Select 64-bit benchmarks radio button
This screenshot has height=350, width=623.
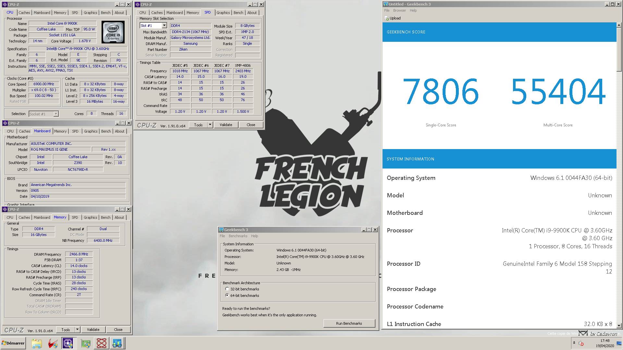tap(227, 295)
